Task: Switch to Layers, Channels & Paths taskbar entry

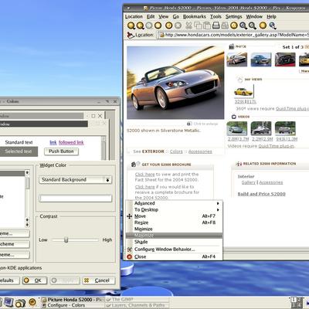Action: pos(137,305)
